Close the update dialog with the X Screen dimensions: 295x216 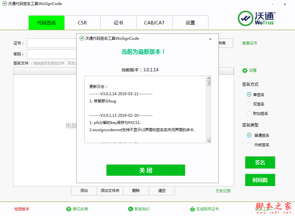coord(210,39)
